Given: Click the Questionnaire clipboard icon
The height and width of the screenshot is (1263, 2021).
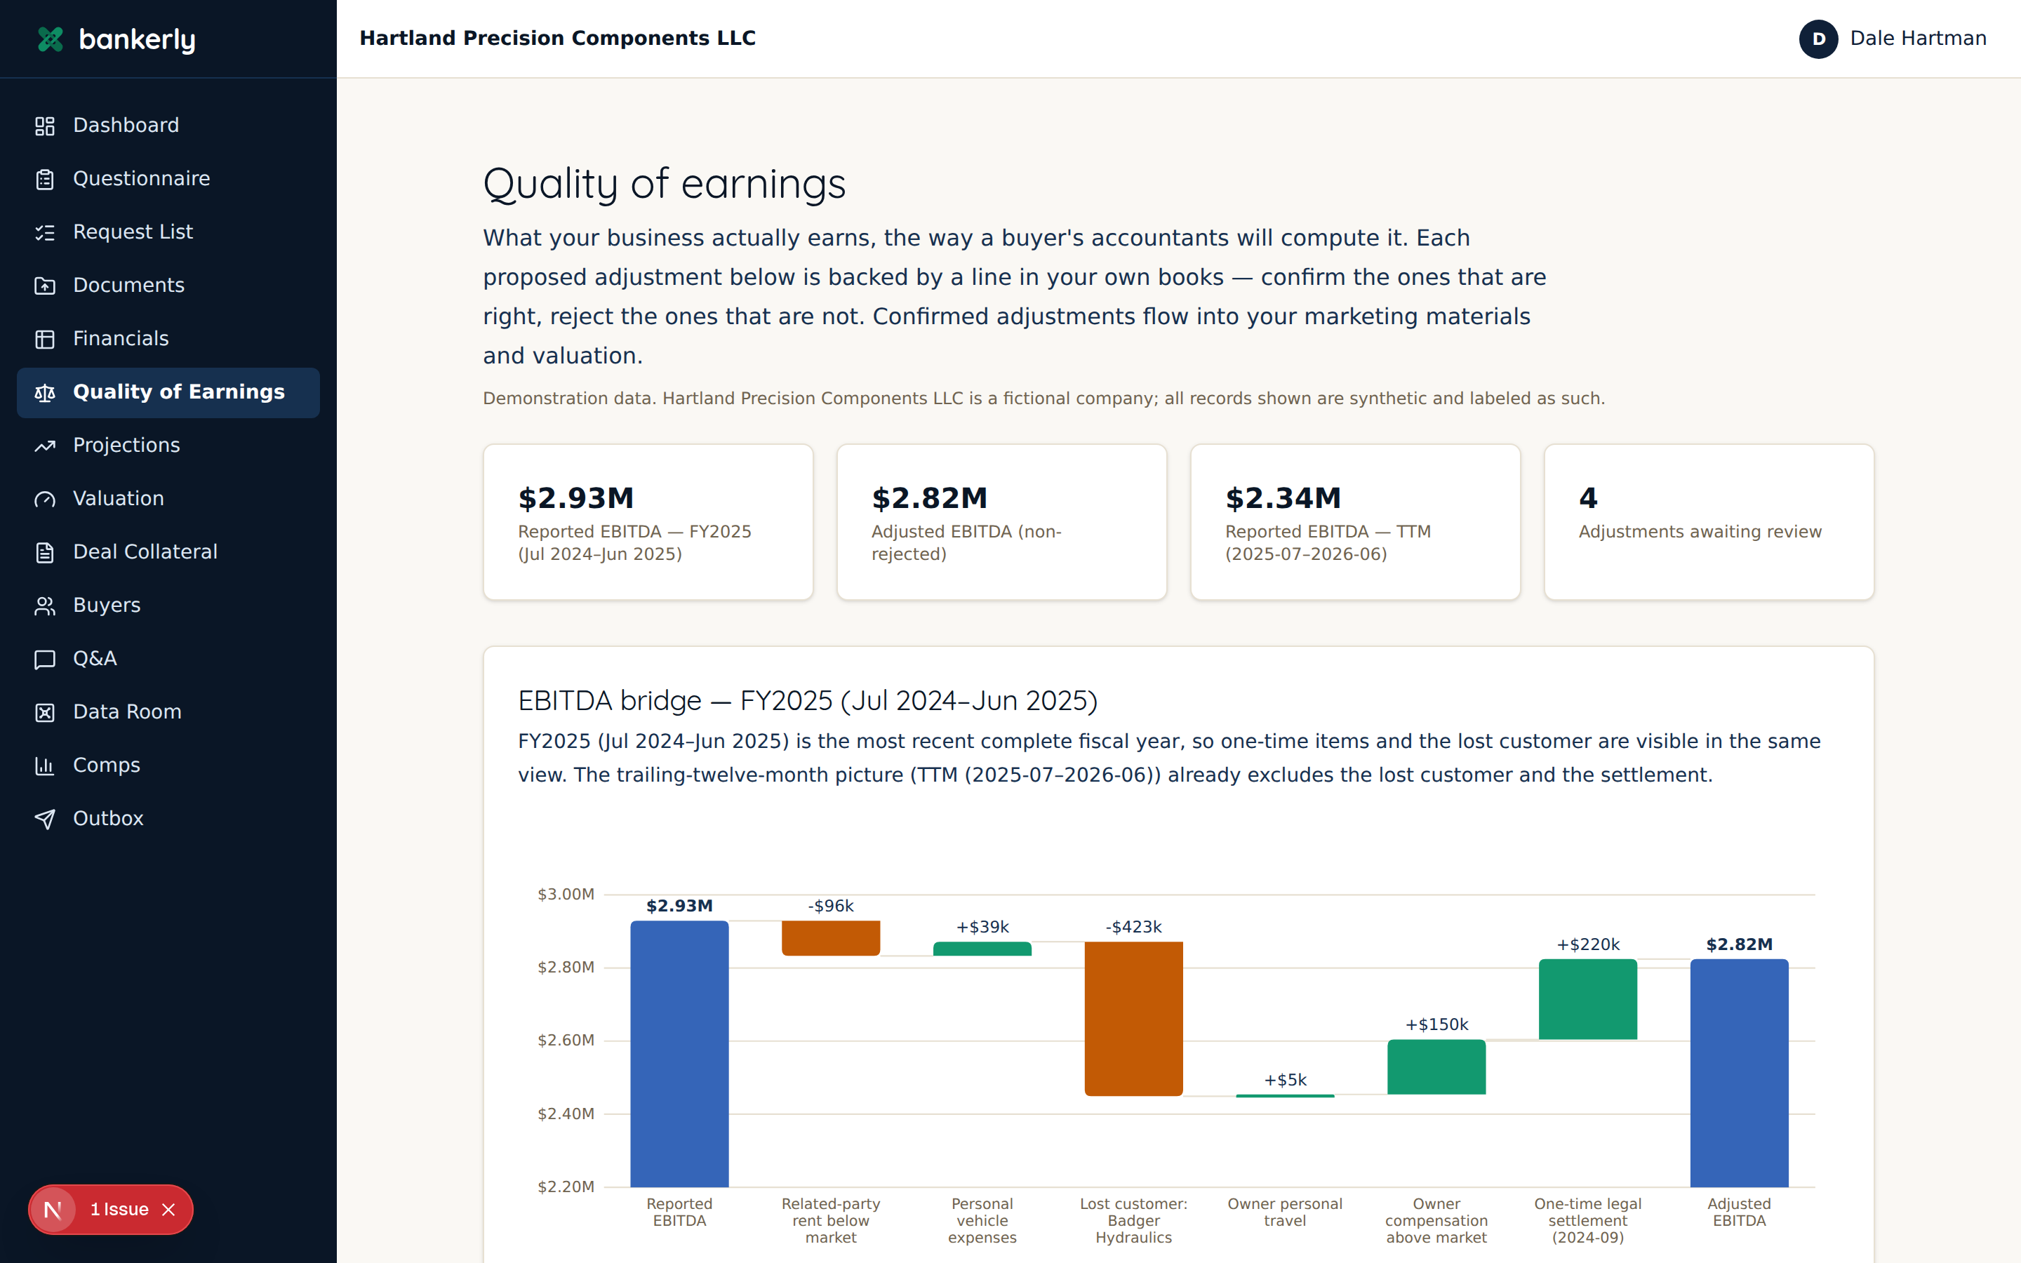Looking at the screenshot, I should click(x=45, y=179).
